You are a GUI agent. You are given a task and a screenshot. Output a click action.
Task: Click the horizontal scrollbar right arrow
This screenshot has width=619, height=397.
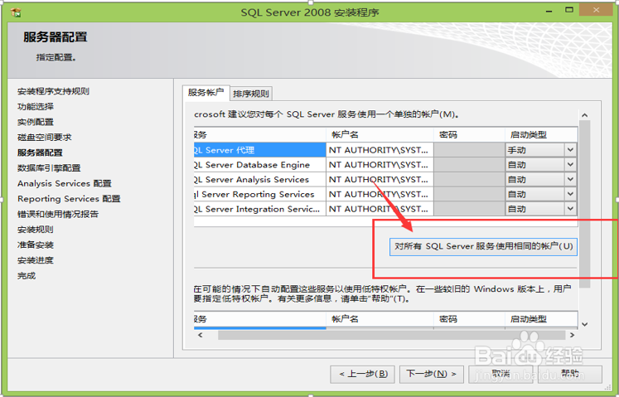click(572, 335)
